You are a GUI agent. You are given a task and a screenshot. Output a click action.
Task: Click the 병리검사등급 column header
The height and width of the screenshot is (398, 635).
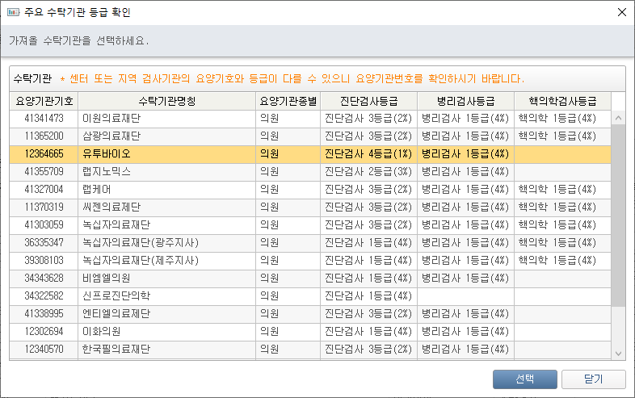(x=465, y=101)
